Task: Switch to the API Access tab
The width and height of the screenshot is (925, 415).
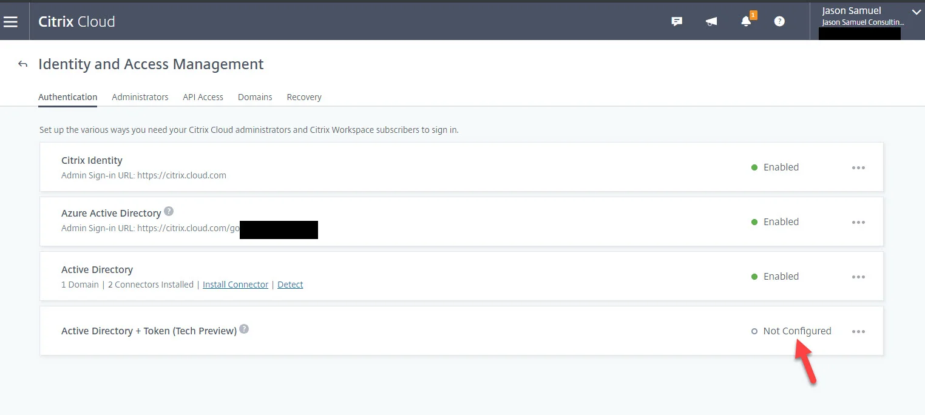Action: point(203,97)
